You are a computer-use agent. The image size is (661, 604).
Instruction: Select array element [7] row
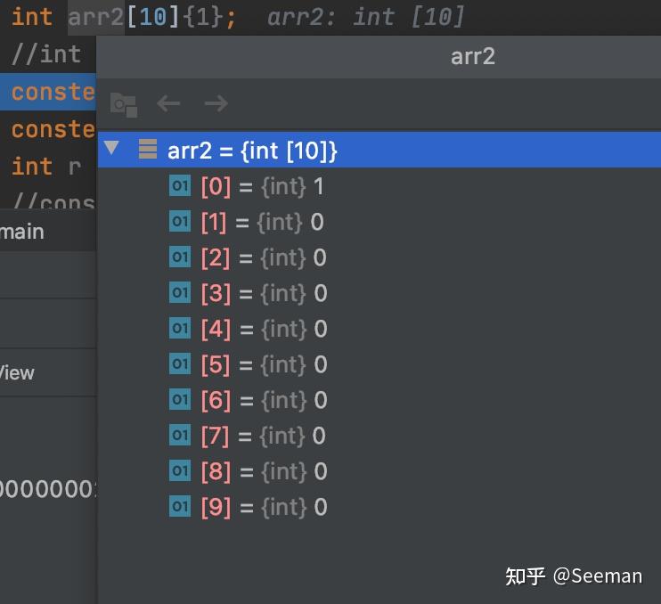[x=379, y=436]
